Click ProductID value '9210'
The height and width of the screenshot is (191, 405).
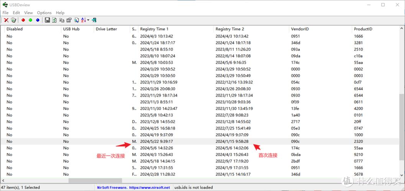(359, 154)
